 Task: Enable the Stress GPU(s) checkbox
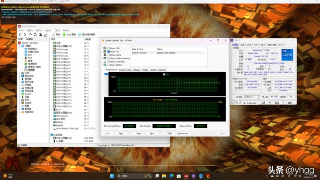coord(109,65)
